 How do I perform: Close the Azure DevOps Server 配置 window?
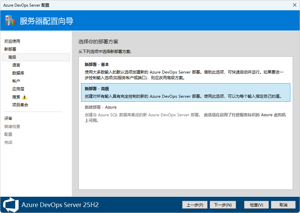[294, 5]
